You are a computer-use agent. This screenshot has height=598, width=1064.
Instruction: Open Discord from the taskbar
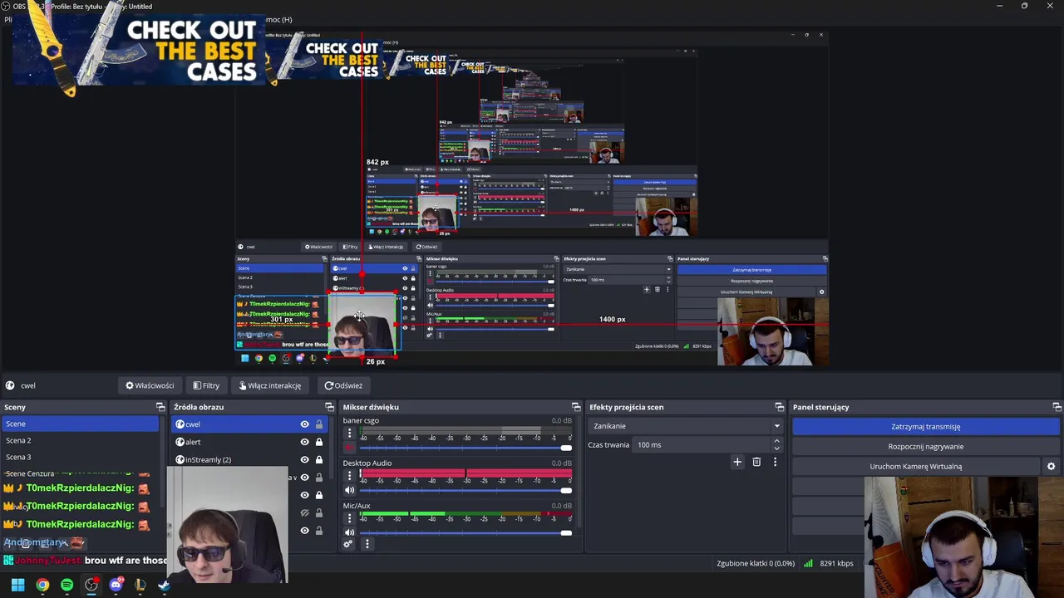click(116, 585)
